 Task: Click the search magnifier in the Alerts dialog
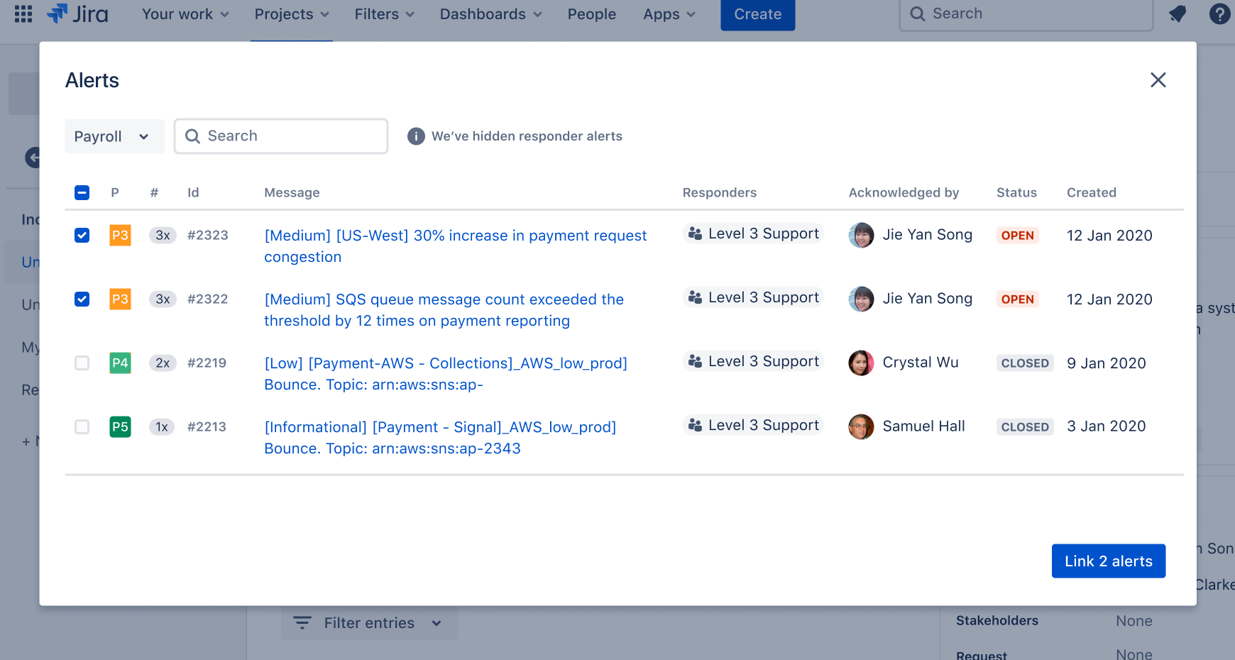click(x=192, y=136)
